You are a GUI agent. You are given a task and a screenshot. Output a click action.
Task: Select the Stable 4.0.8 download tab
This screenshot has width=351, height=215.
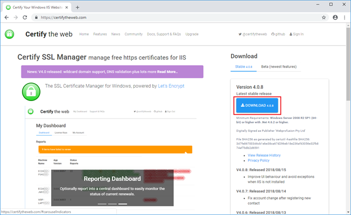[244, 67]
